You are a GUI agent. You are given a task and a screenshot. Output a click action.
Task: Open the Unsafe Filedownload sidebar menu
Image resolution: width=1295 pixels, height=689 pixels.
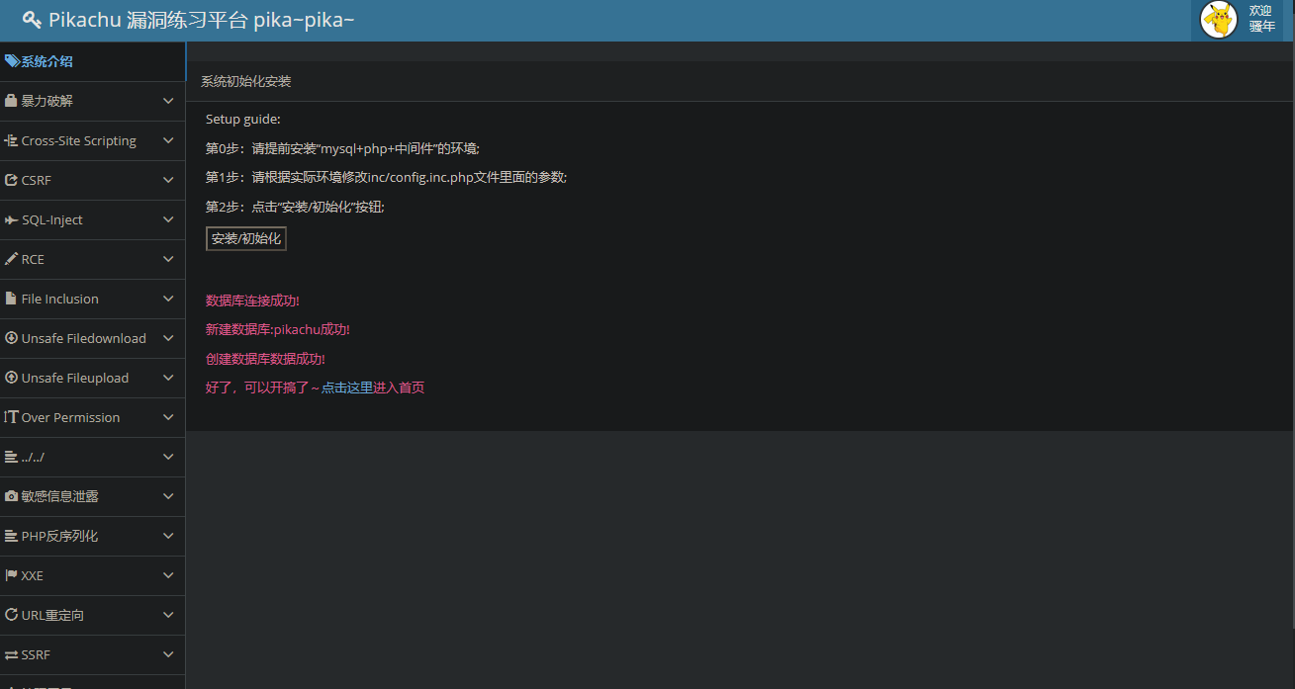coord(92,338)
